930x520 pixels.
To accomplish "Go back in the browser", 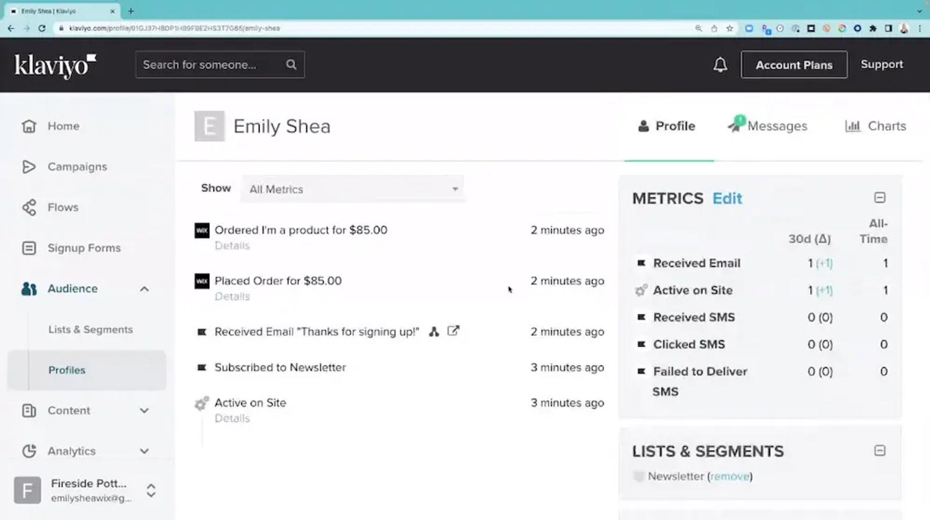I will click(11, 28).
